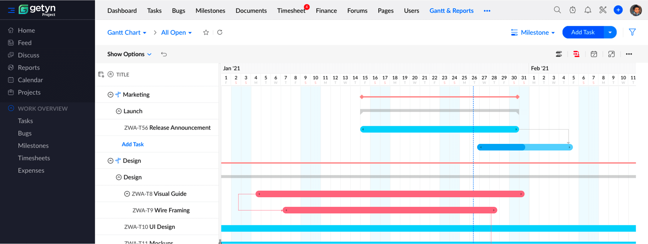Open the Finance tab
The image size is (648, 244).
[326, 10]
